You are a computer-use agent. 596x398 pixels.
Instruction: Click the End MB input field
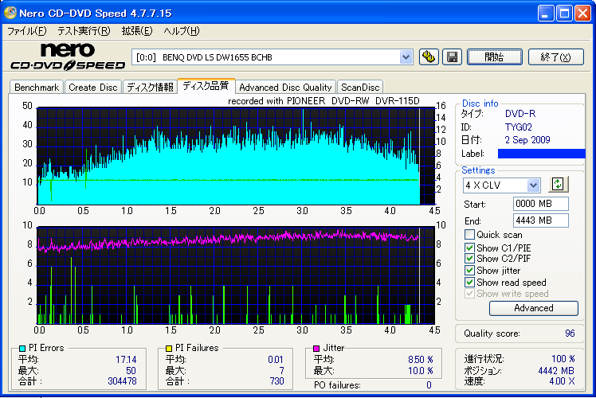(x=540, y=220)
